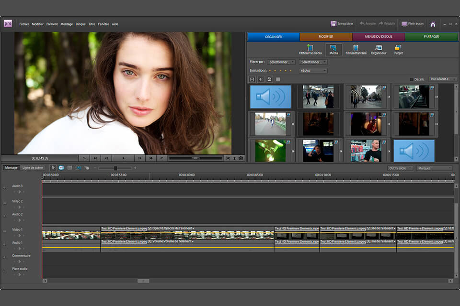This screenshot has height=306, width=460.
Task: Click the Enregistrer button
Action: click(x=342, y=23)
